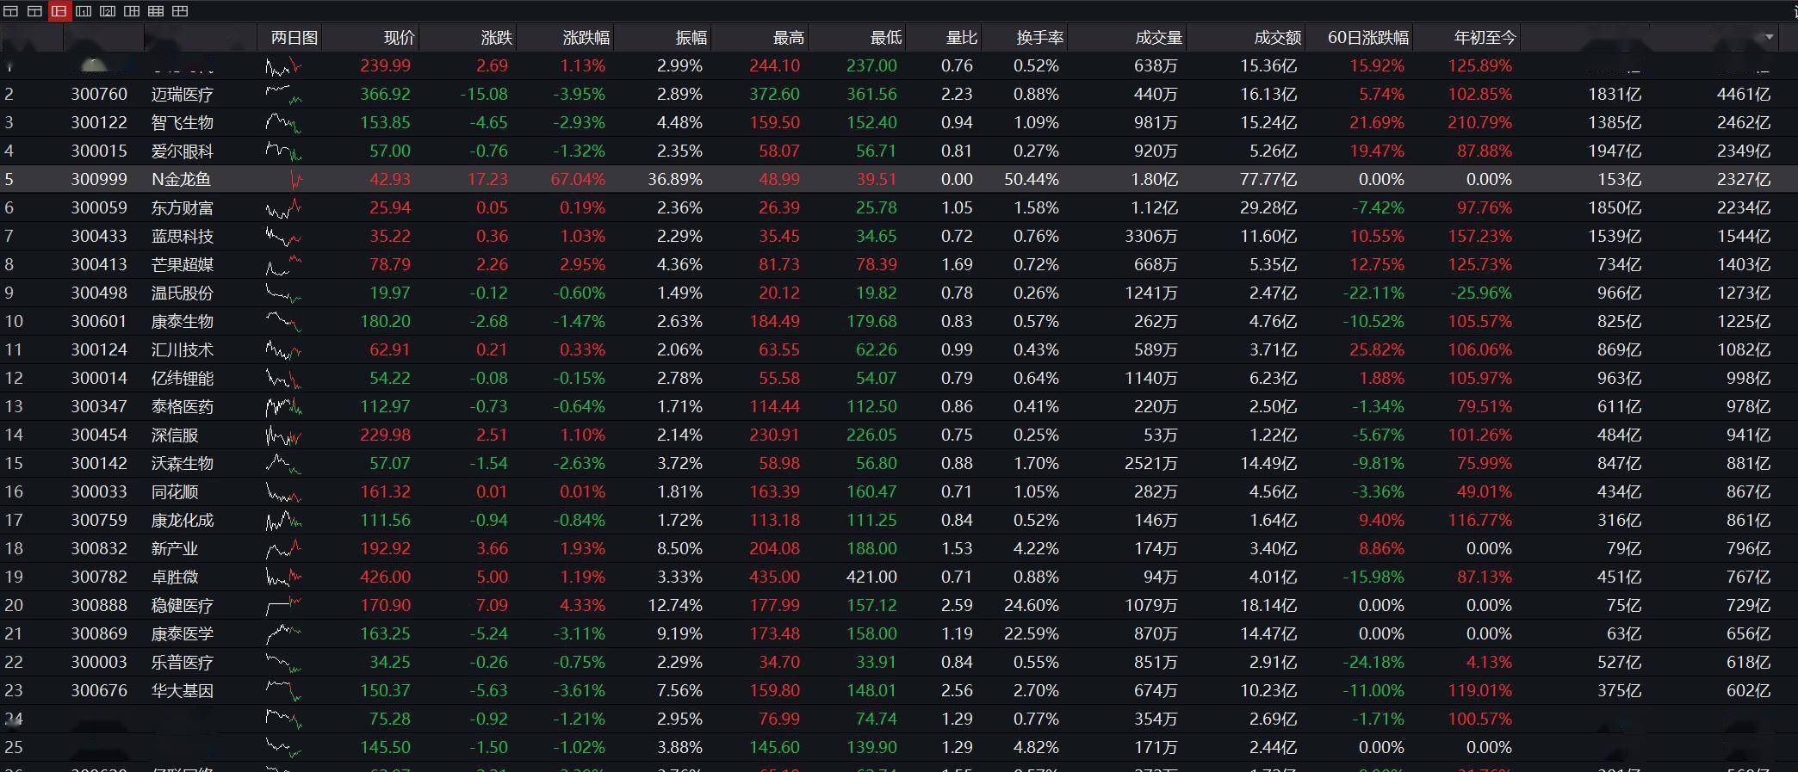
Task: Select stock name 乐普医疗
Action: pos(183,663)
